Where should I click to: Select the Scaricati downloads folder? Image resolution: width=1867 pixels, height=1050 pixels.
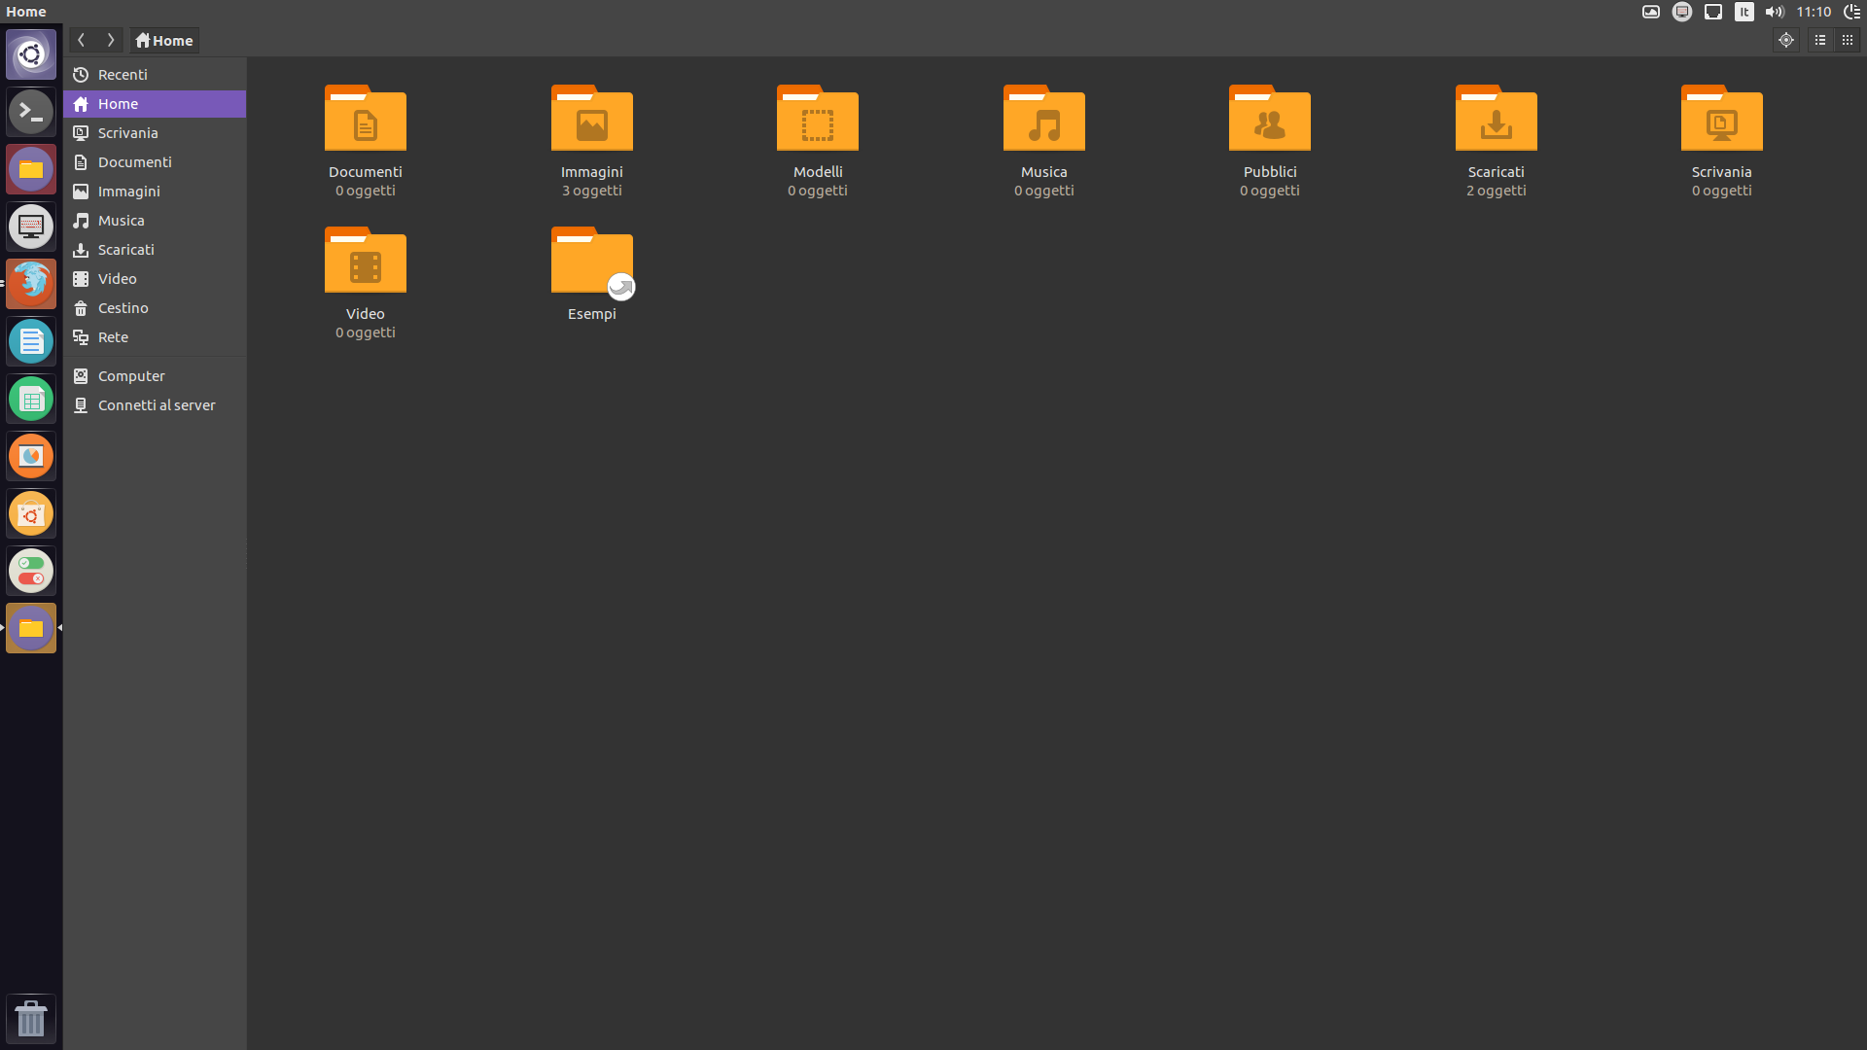pos(1496,119)
